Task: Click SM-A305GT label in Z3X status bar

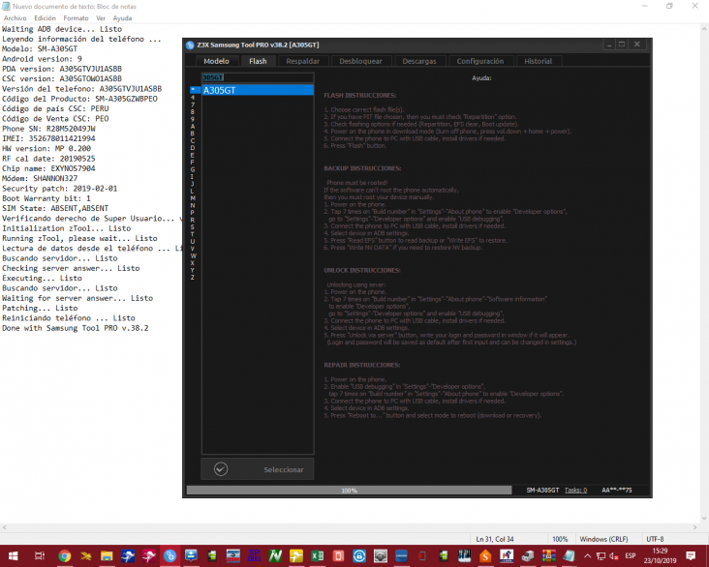Action: point(542,491)
